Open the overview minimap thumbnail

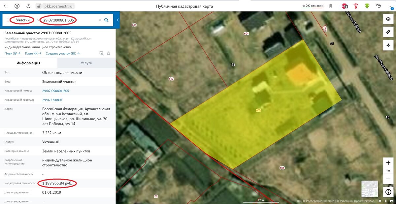click(x=370, y=189)
